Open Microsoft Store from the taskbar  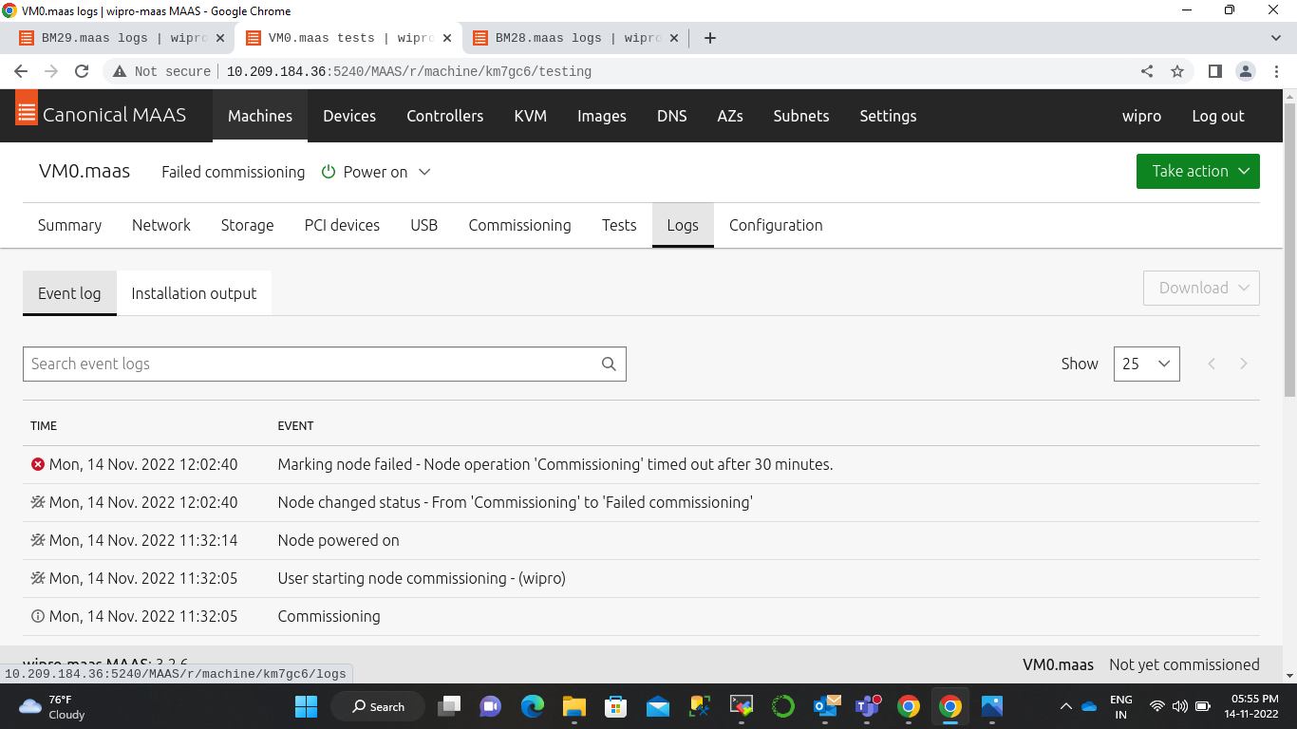pos(616,706)
